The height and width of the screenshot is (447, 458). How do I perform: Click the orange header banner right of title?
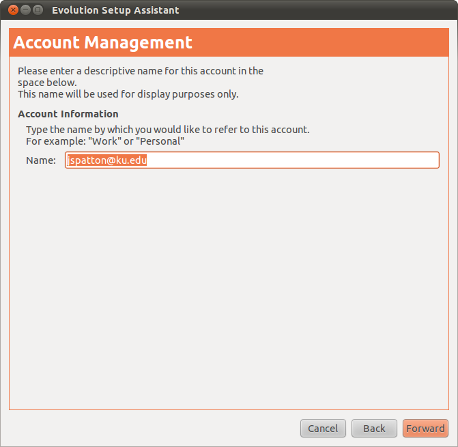(x=328, y=42)
